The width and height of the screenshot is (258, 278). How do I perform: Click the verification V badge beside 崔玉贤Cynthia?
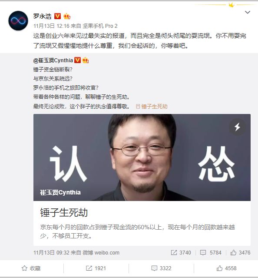tap(77, 60)
